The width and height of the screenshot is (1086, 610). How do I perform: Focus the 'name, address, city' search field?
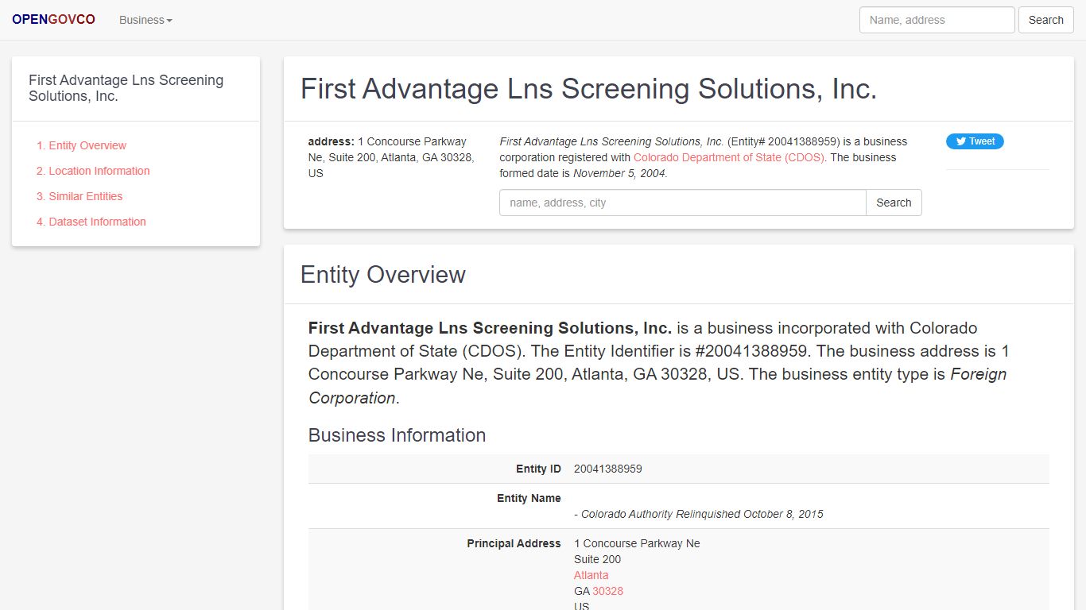683,203
